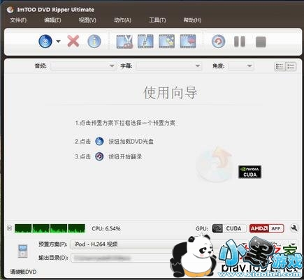This screenshot has height=280, width=304.
Task: Select the clip video scissors tool
Action: coord(124,42)
